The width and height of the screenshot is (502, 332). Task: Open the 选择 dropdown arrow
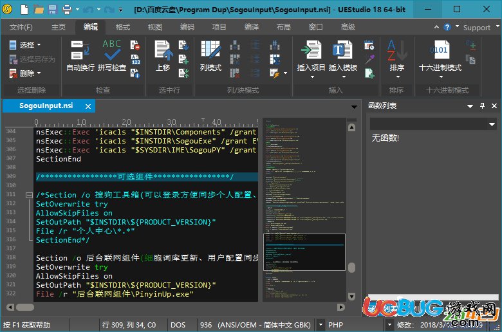39,45
